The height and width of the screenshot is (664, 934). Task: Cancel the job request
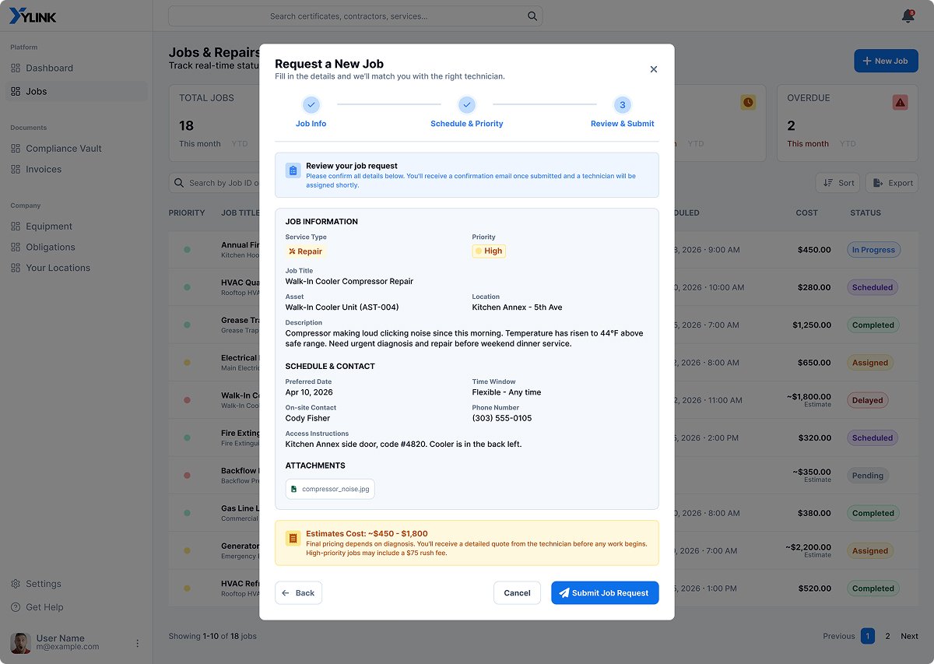point(517,593)
